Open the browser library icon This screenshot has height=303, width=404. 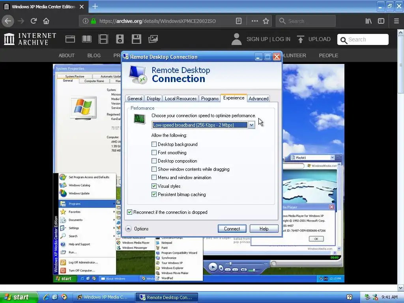click(x=368, y=21)
